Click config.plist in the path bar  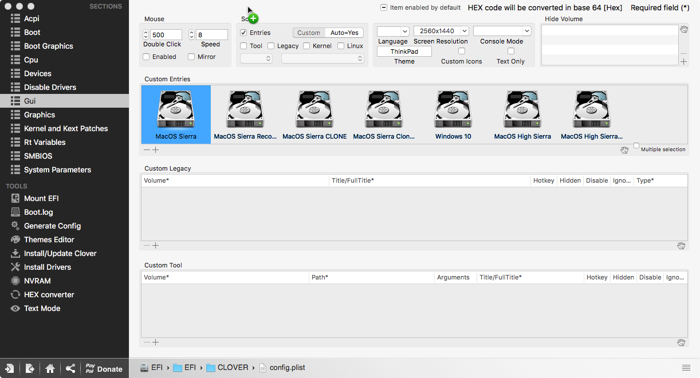pyautogui.click(x=282, y=367)
